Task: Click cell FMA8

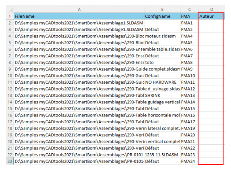Action: (x=189, y=62)
